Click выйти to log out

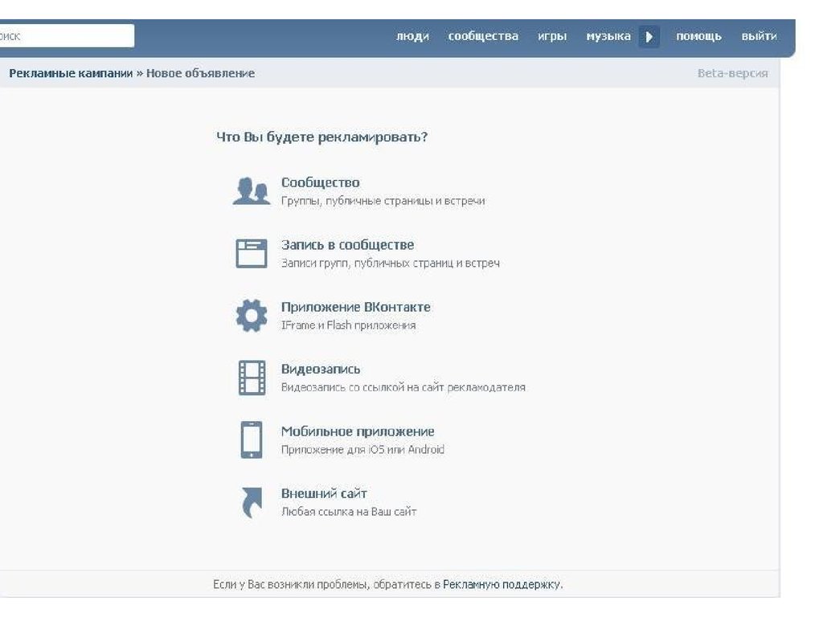(759, 36)
